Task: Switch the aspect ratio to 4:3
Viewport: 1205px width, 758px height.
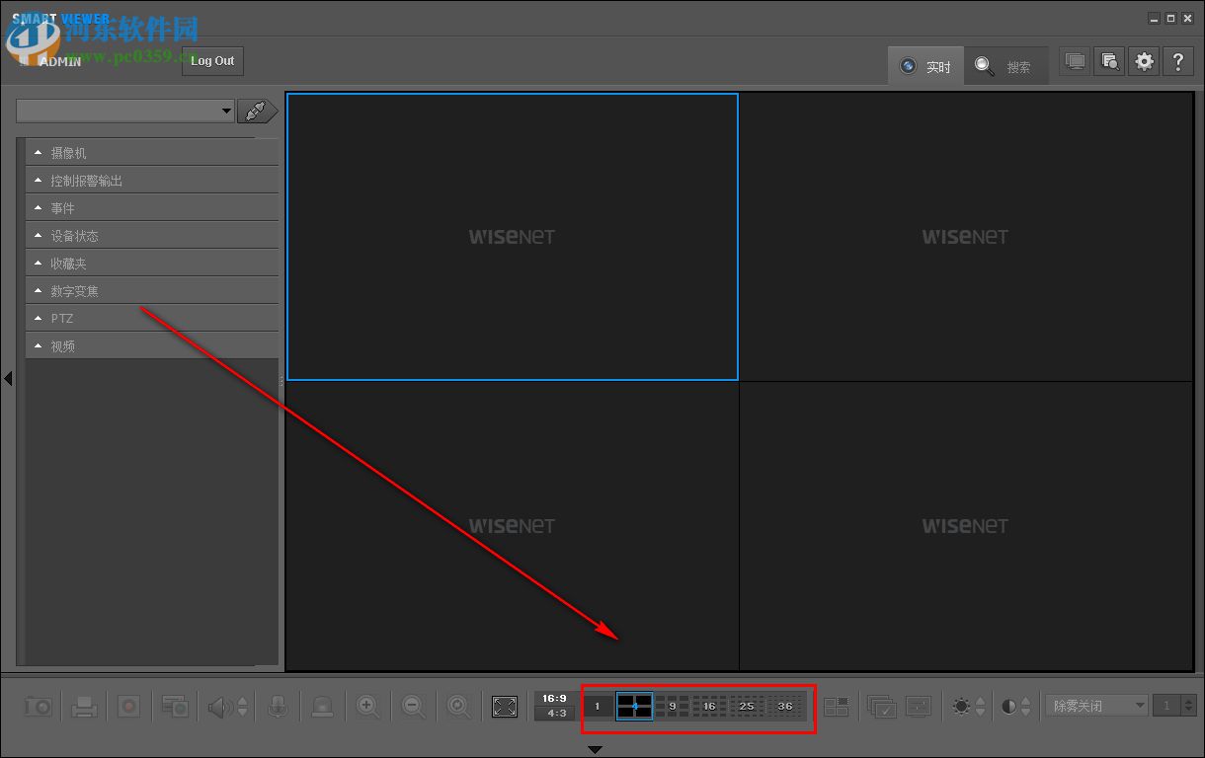Action: 554,714
